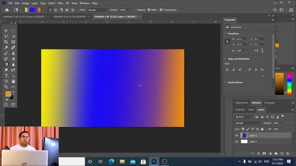Select the Frame tool
The width and height of the screenshot is (296, 166).
13,42
